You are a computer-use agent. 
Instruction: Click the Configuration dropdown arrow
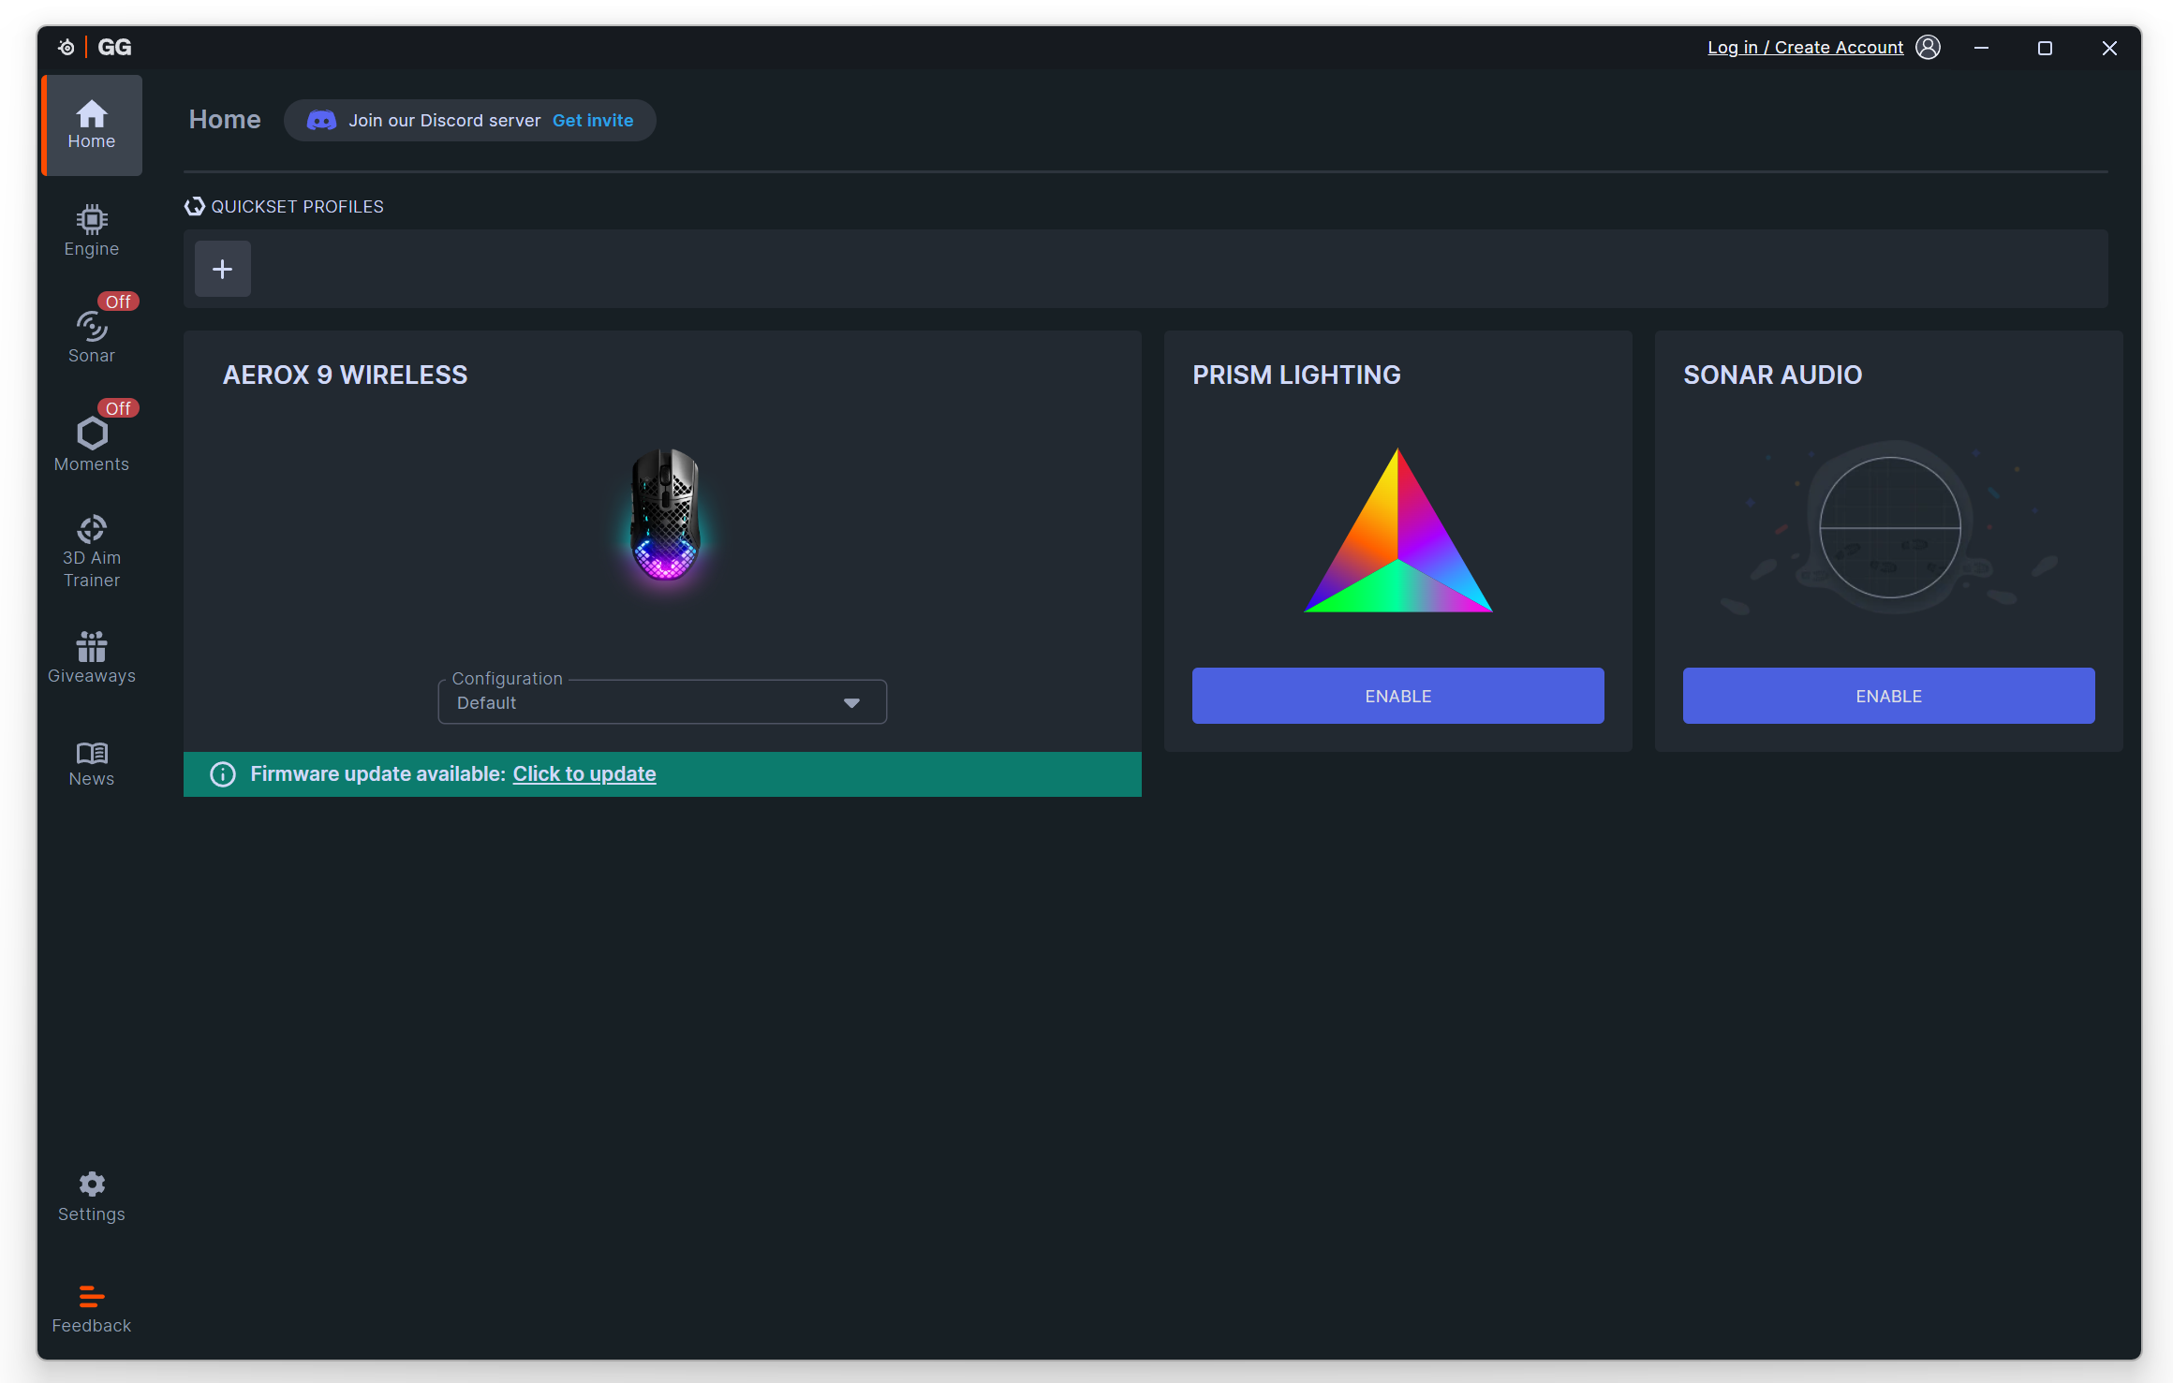850,703
